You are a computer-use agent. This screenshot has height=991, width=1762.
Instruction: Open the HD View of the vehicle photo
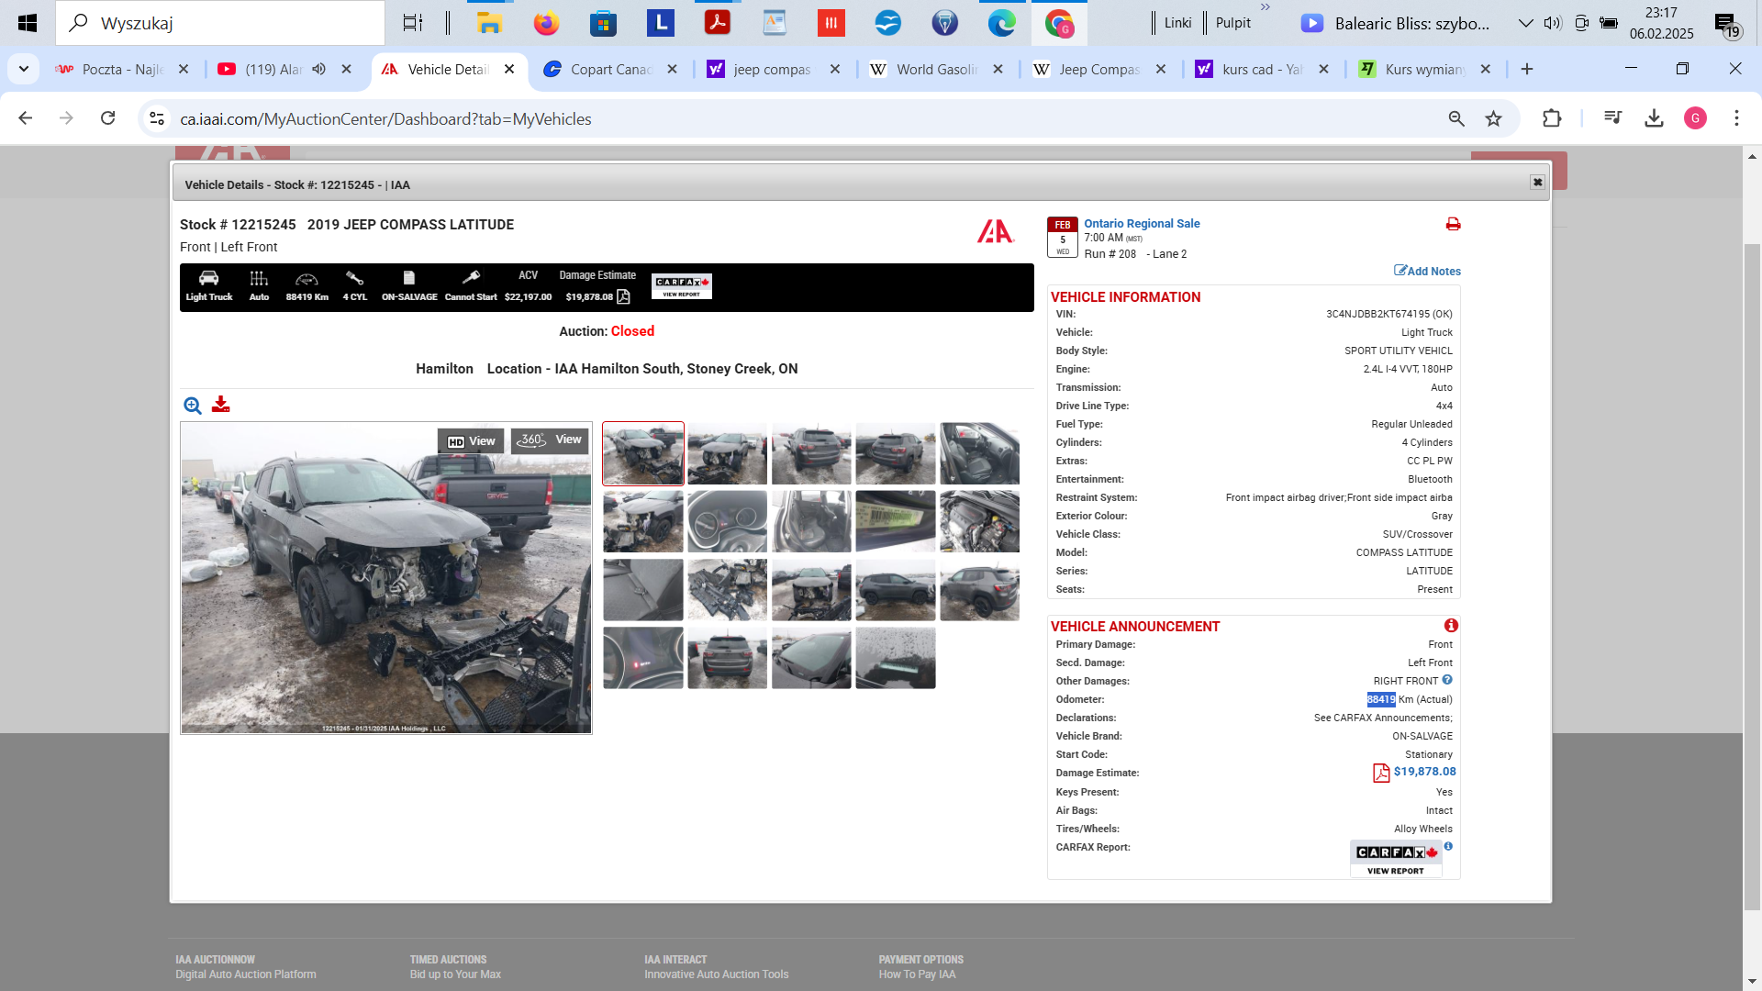(x=471, y=441)
